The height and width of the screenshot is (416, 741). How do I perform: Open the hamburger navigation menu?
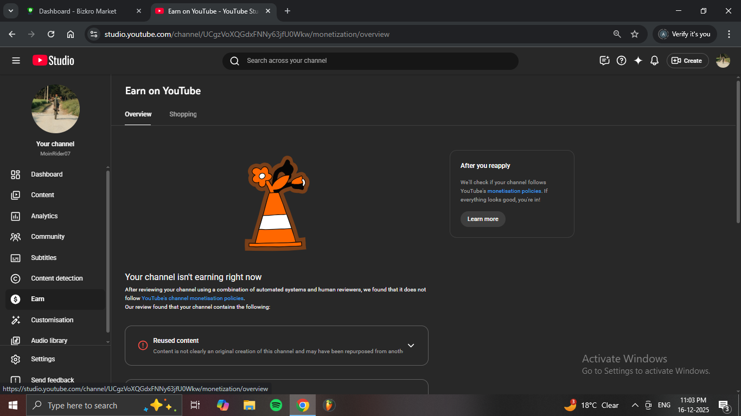(16, 61)
